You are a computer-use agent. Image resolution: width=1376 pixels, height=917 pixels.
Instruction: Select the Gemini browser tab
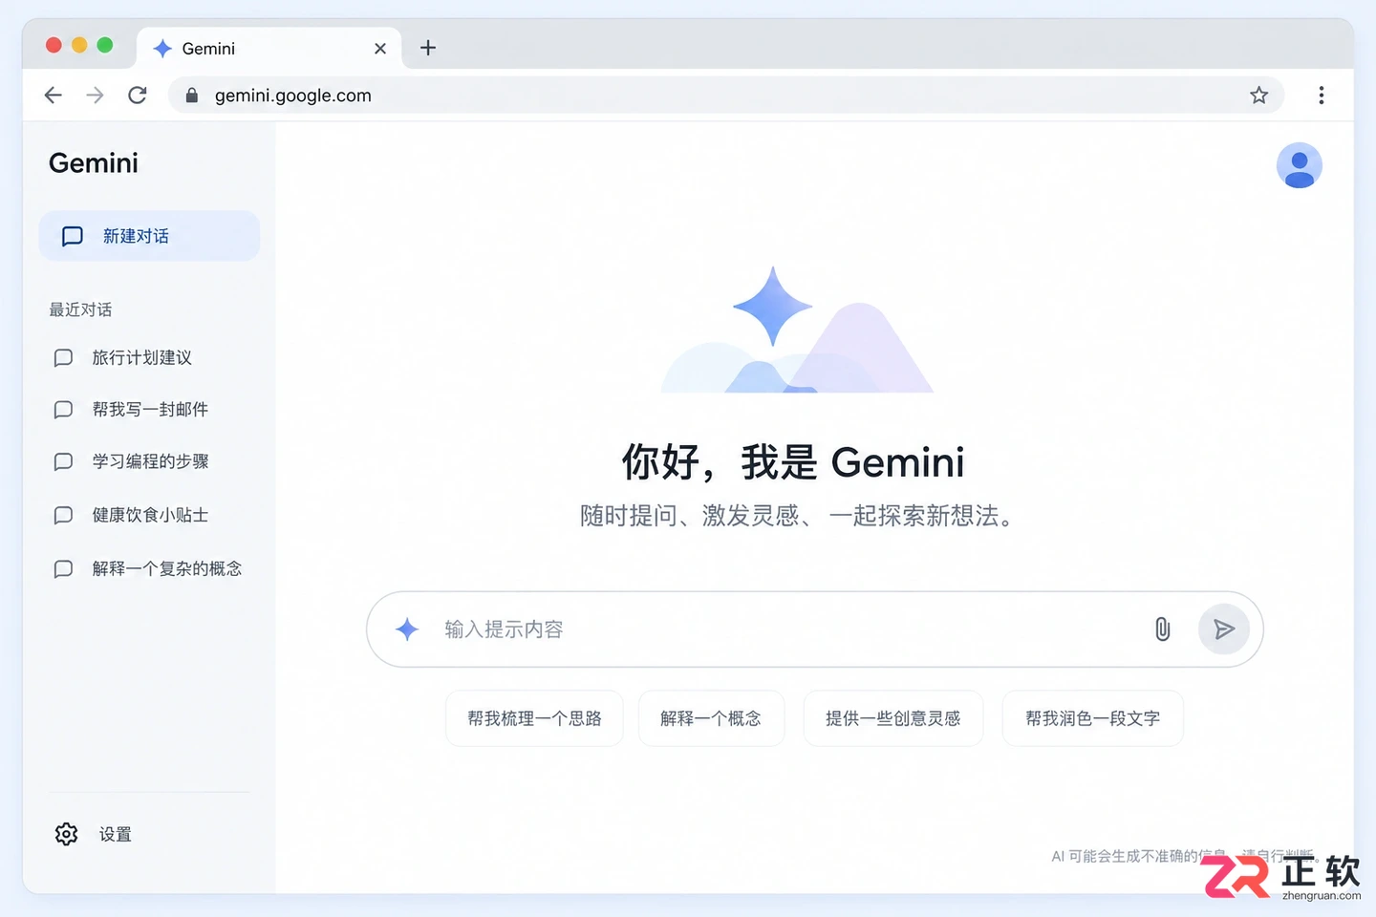pyautogui.click(x=269, y=48)
